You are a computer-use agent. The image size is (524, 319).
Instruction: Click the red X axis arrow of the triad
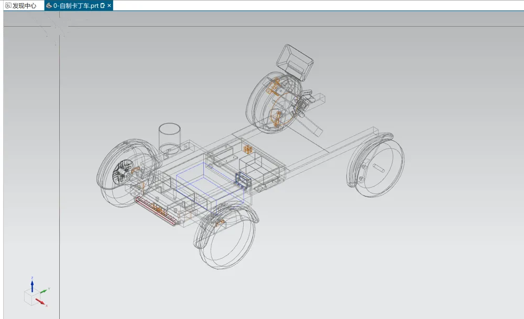click(x=40, y=302)
